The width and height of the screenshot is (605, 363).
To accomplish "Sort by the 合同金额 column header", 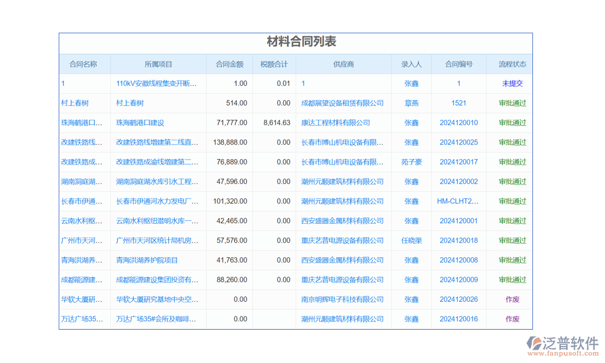I will click(x=229, y=64).
